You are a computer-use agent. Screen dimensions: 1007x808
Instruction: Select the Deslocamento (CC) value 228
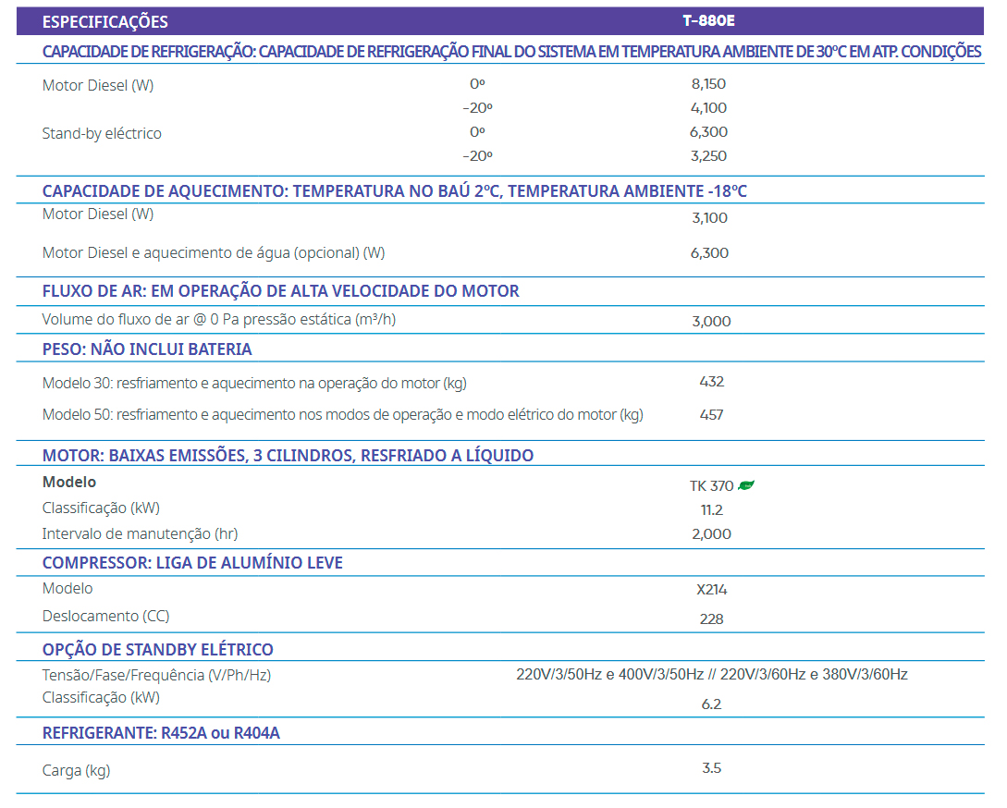coord(711,619)
